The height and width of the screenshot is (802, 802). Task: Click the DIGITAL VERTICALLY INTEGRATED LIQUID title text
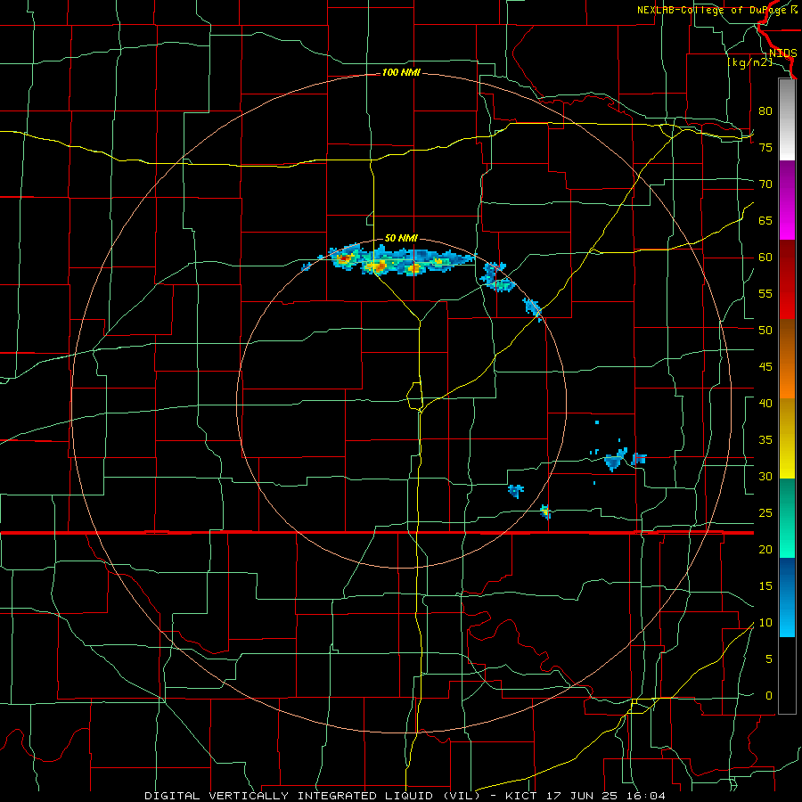[312, 796]
